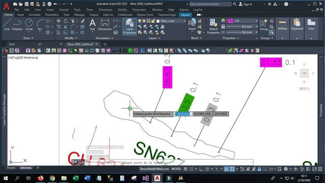Click the Customization menu icon in status bar

click(320, 169)
